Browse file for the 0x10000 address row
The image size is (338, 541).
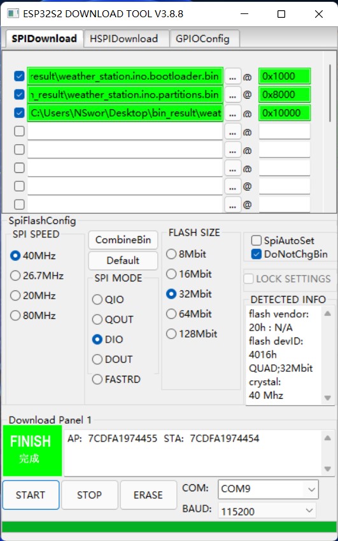(233, 113)
